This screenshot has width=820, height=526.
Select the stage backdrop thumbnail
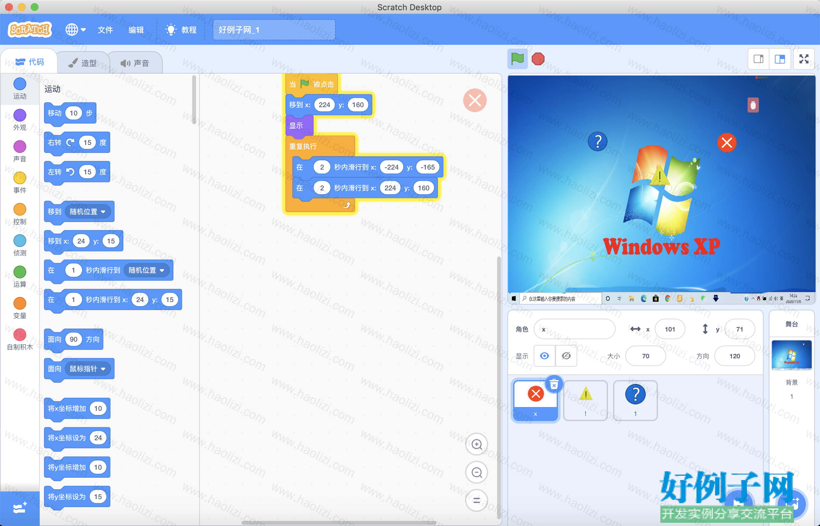791,355
